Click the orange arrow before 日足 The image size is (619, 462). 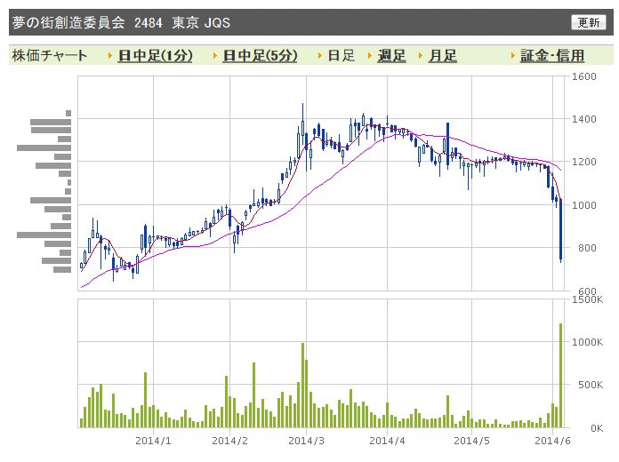pyautogui.click(x=320, y=56)
